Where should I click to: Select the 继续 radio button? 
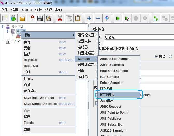(x=156, y=57)
